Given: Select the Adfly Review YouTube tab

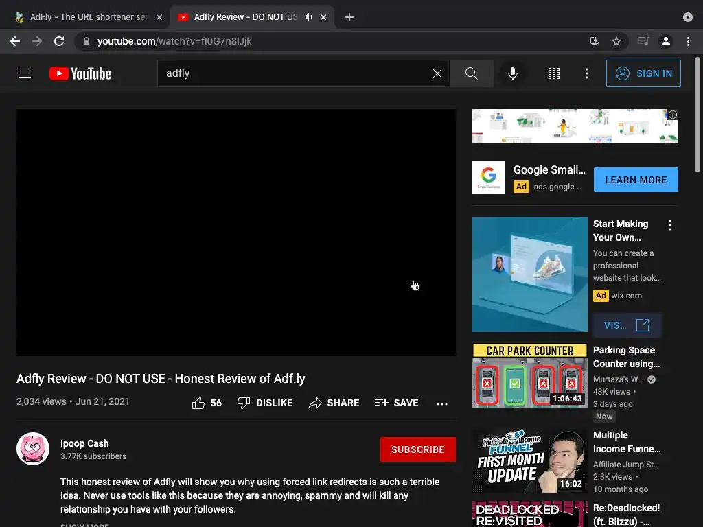Looking at the screenshot, I should coord(246,17).
